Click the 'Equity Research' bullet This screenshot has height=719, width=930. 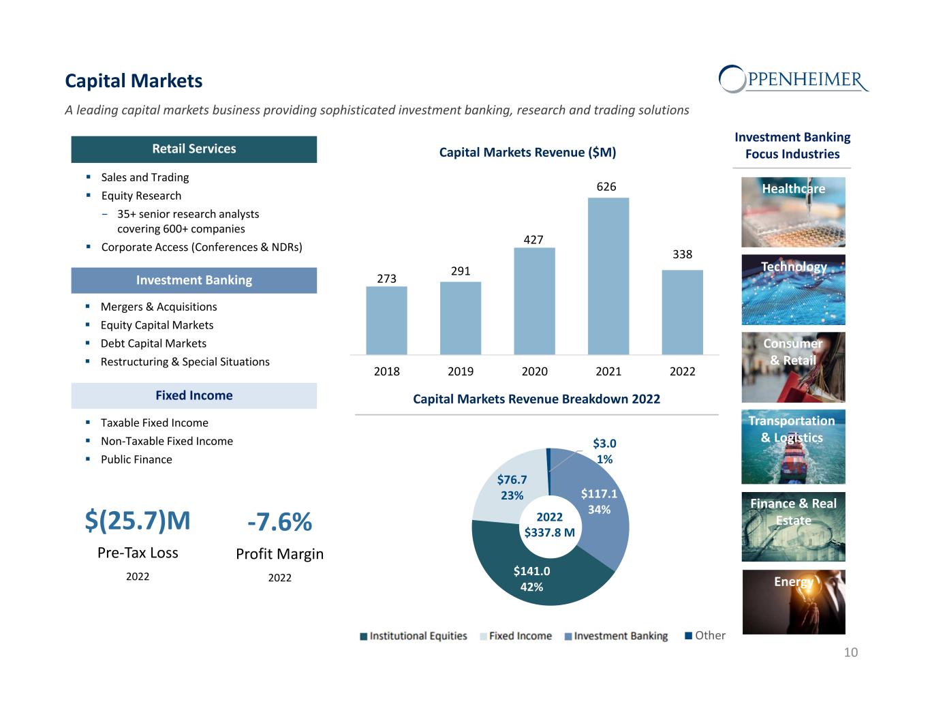click(x=141, y=196)
